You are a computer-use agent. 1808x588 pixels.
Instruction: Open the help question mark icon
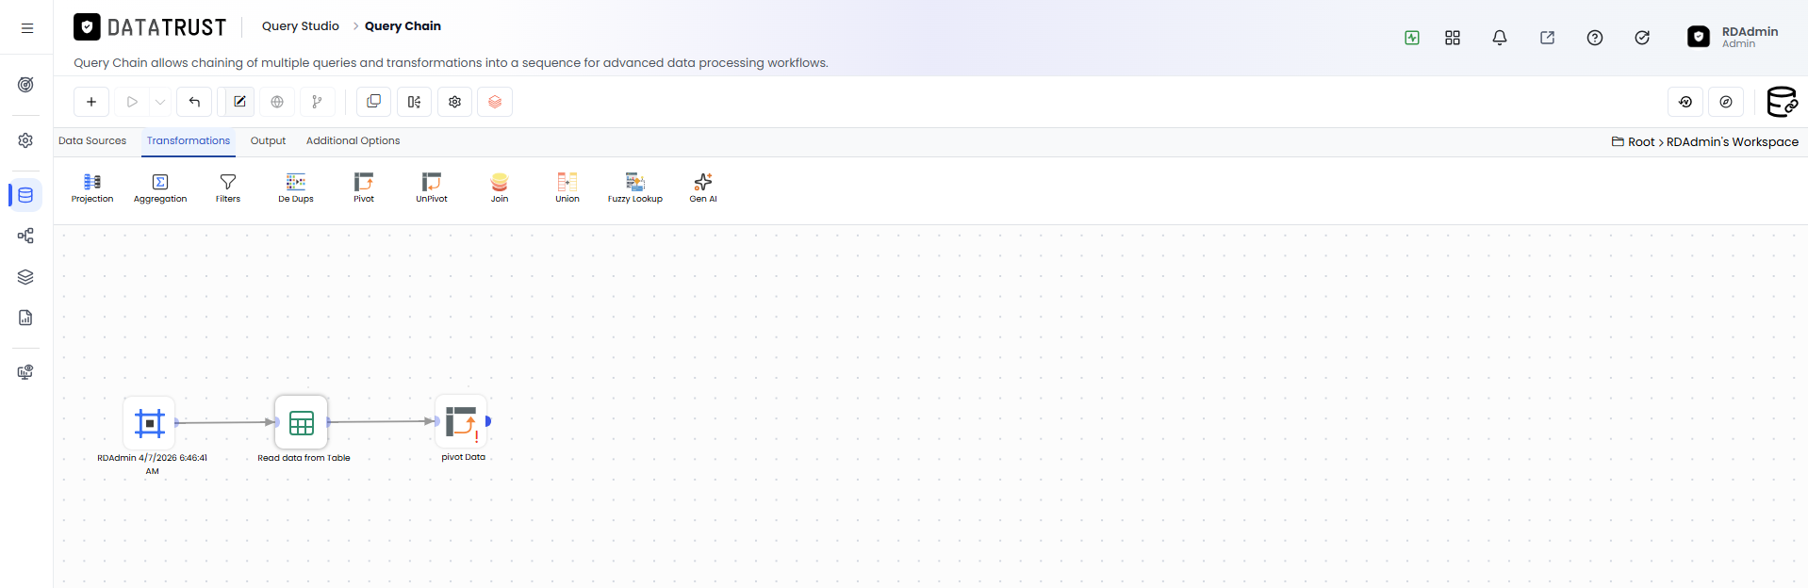coord(1595,38)
